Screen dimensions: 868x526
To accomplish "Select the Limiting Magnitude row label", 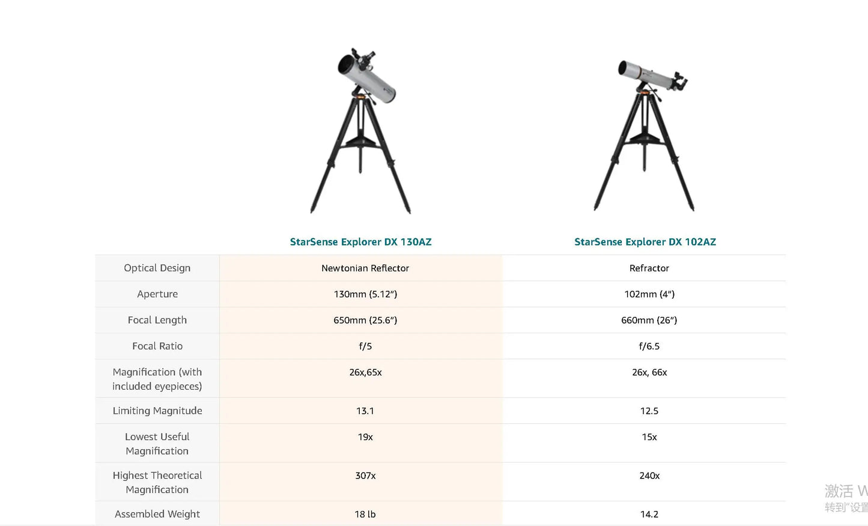I will click(x=157, y=411).
